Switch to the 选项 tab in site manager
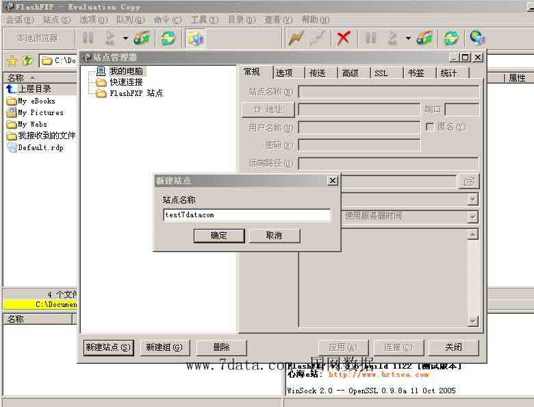The height and width of the screenshot is (407, 534). click(x=285, y=73)
